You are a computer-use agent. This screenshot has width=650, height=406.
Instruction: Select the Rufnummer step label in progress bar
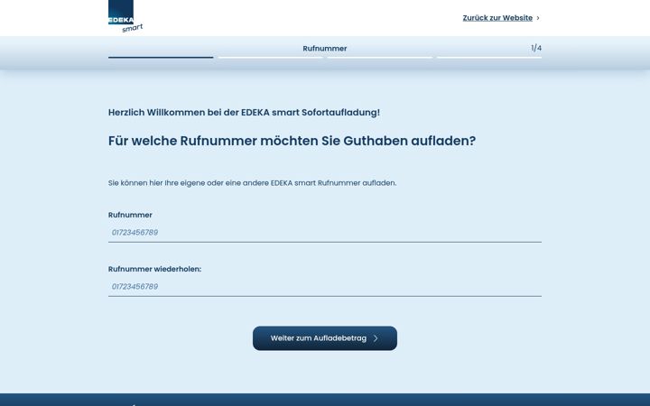(325, 49)
